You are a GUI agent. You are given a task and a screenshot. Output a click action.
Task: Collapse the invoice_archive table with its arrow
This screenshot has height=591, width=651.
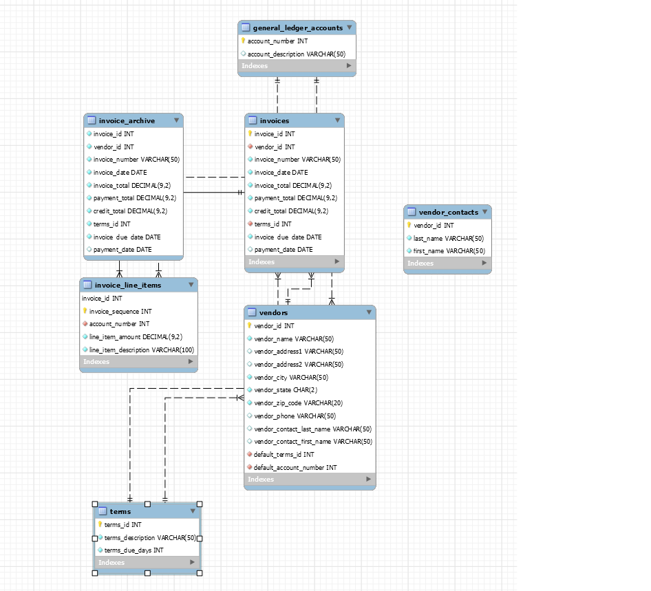click(x=176, y=120)
